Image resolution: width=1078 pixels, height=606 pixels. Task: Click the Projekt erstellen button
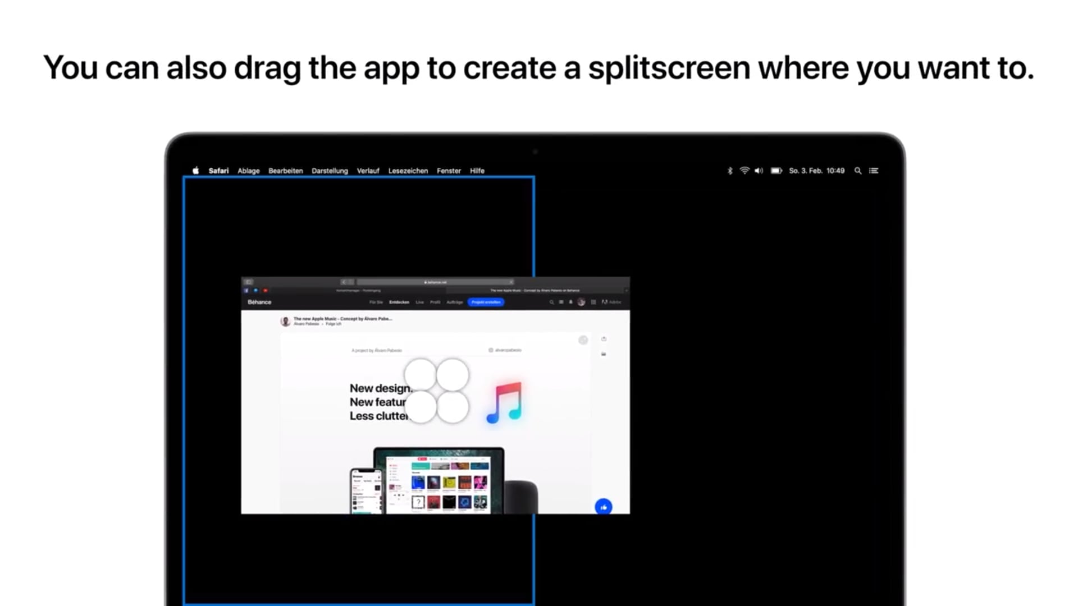point(486,302)
